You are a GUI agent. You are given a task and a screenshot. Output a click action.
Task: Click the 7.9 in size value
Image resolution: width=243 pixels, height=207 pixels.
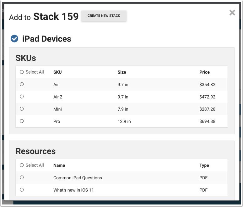[x=123, y=109]
